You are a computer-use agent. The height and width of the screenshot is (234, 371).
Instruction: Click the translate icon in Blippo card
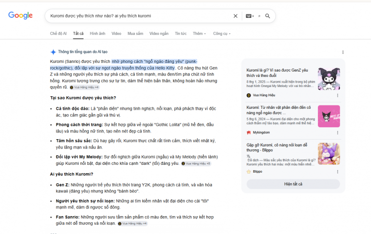point(248,156)
